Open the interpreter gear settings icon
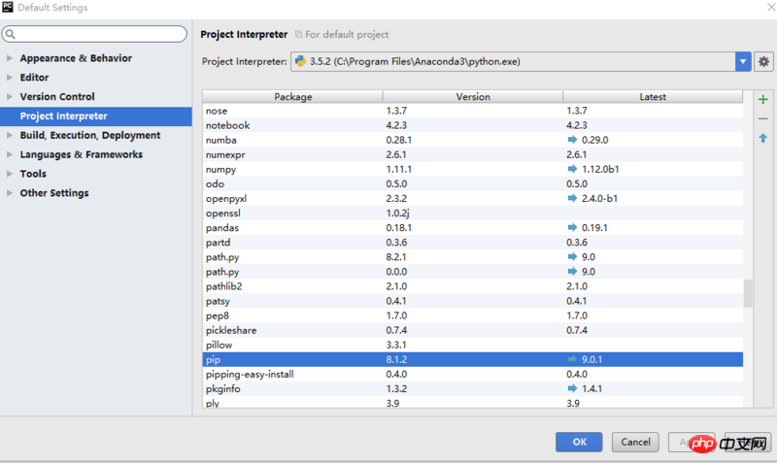The height and width of the screenshot is (463, 777). point(763,62)
